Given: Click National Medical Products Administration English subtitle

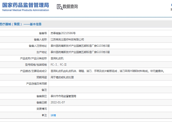Looking at the screenshot, I should click(x=26, y=10).
